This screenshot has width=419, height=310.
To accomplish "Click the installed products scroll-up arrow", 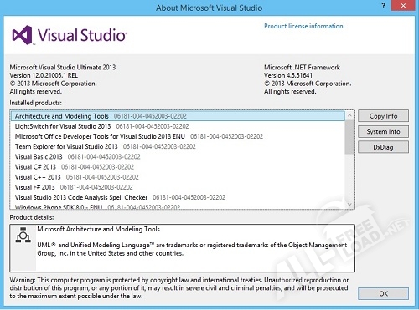I will (x=349, y=115).
